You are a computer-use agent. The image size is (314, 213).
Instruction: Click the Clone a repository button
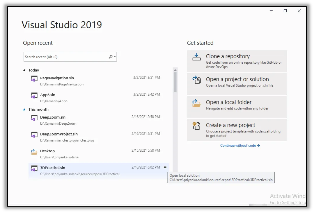(x=237, y=61)
